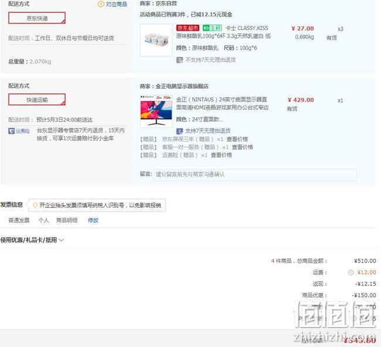
Task: Open the curved monitor product thumbnail
Action: [x=157, y=112]
